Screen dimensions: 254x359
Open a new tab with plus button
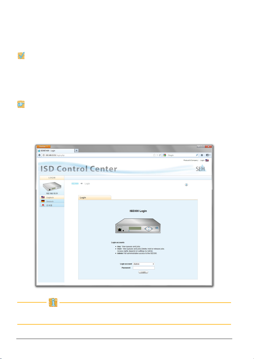(x=77, y=150)
